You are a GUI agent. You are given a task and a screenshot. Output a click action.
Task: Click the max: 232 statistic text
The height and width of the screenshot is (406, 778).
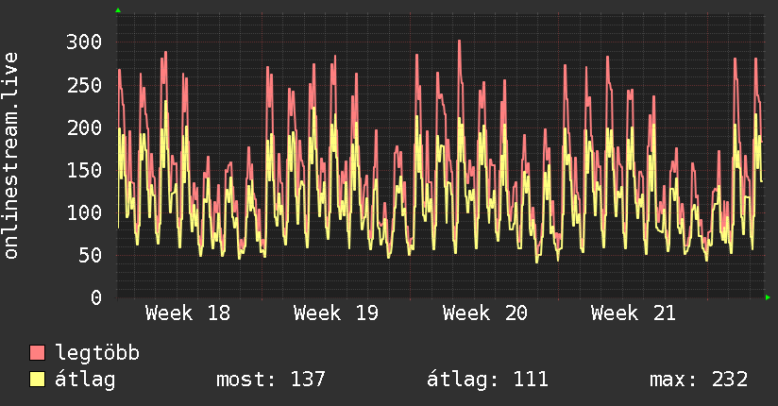699,380
